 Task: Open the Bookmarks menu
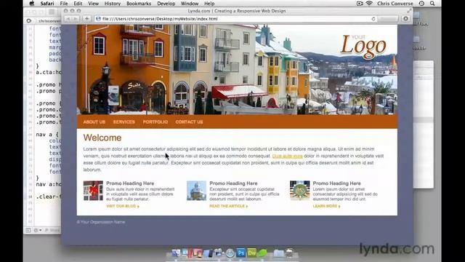coord(139,4)
